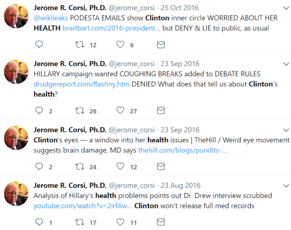Image resolution: width=291 pixels, height=230 pixels.
Task: Like the Clinton's eyes tweet
Action: tap(120, 167)
